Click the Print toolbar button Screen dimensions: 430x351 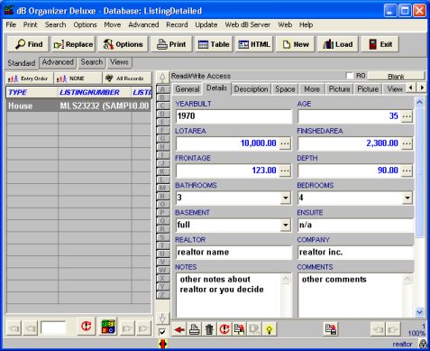(171, 44)
